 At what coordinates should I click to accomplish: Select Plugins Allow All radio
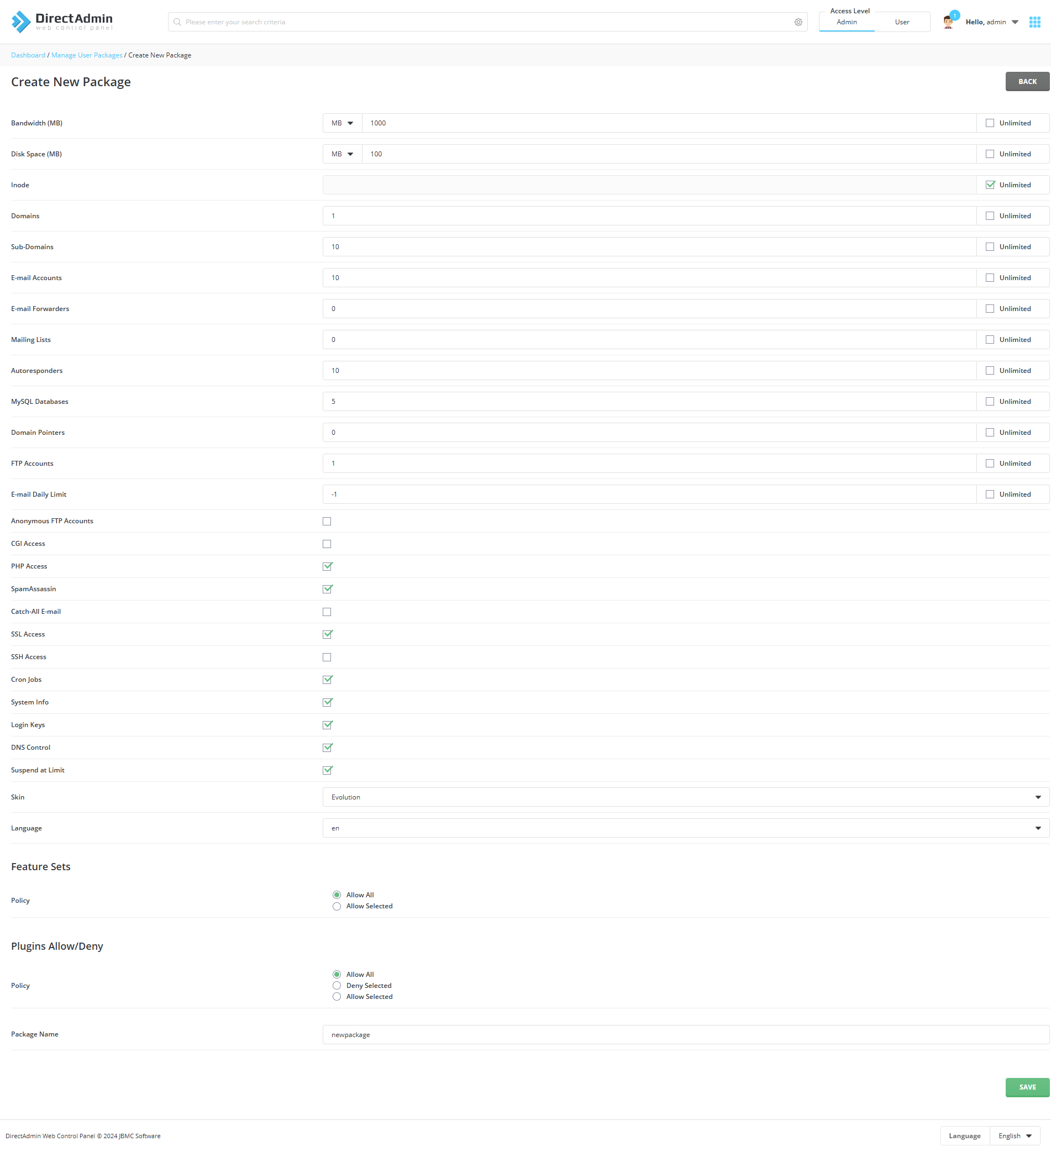tap(337, 974)
